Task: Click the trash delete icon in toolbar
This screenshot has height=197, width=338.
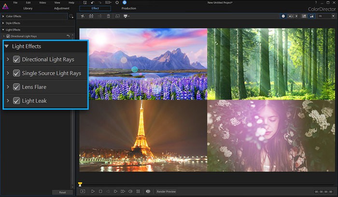Action: point(108,16)
